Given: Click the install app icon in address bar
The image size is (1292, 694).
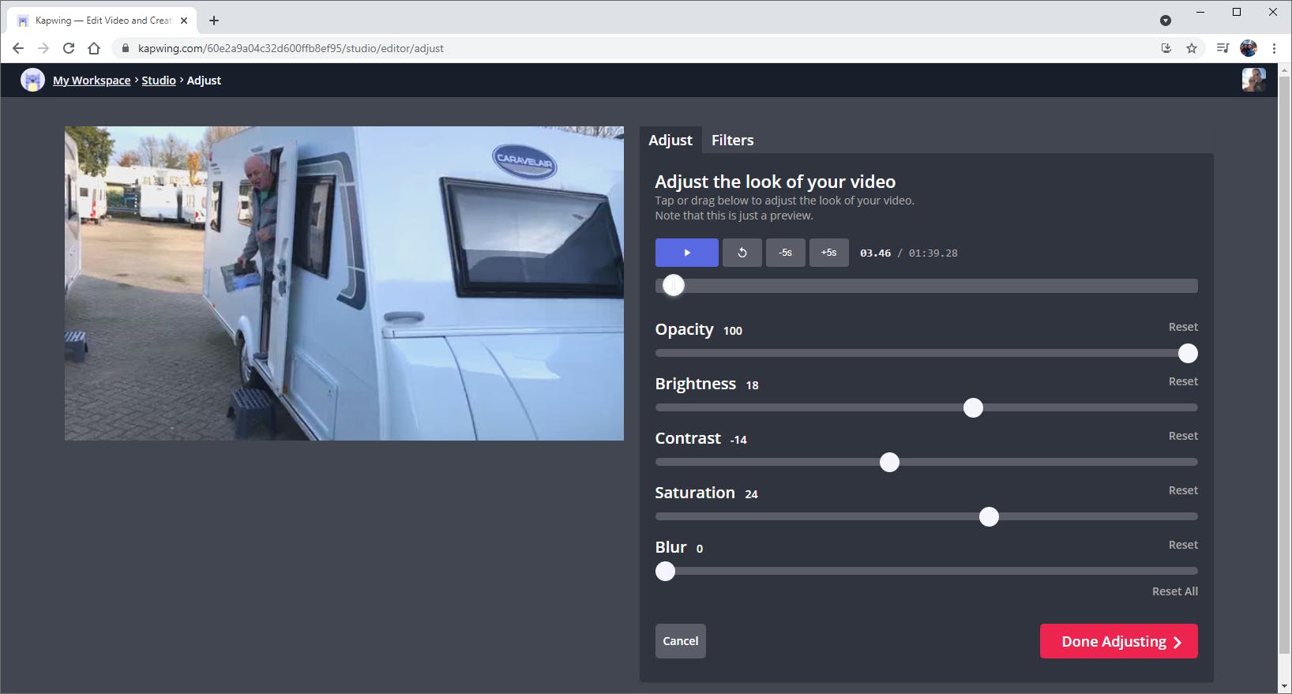Looking at the screenshot, I should click(x=1166, y=48).
